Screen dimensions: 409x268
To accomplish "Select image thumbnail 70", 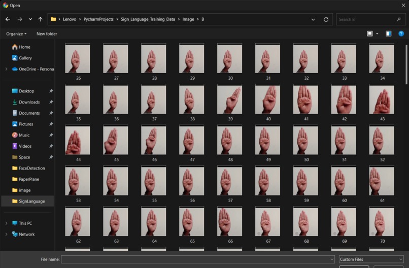I will click(x=382, y=221).
